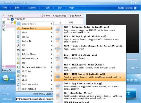Click the playback seek slider under preview

tap(132, 59)
